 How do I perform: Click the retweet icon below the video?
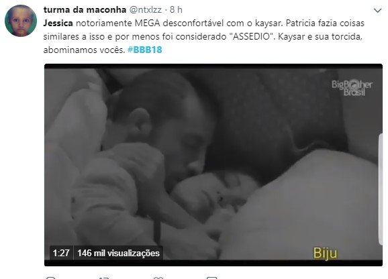pos(104,278)
